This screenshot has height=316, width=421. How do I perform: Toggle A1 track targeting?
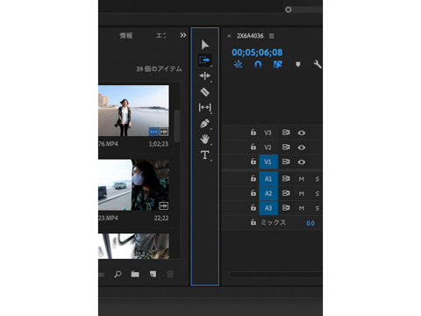[x=268, y=179]
